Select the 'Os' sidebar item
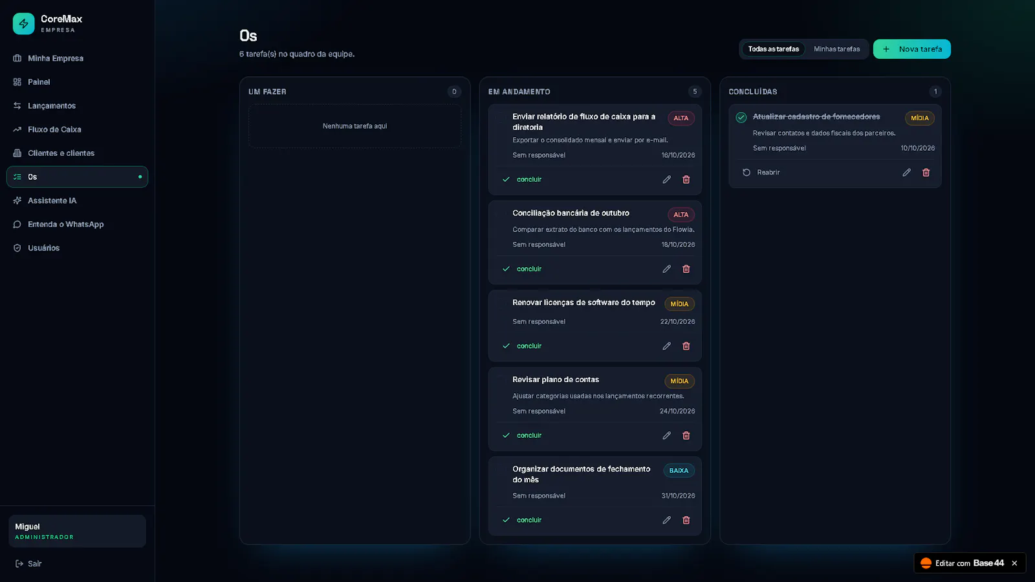Viewport: 1035px width, 582px height. click(x=77, y=177)
